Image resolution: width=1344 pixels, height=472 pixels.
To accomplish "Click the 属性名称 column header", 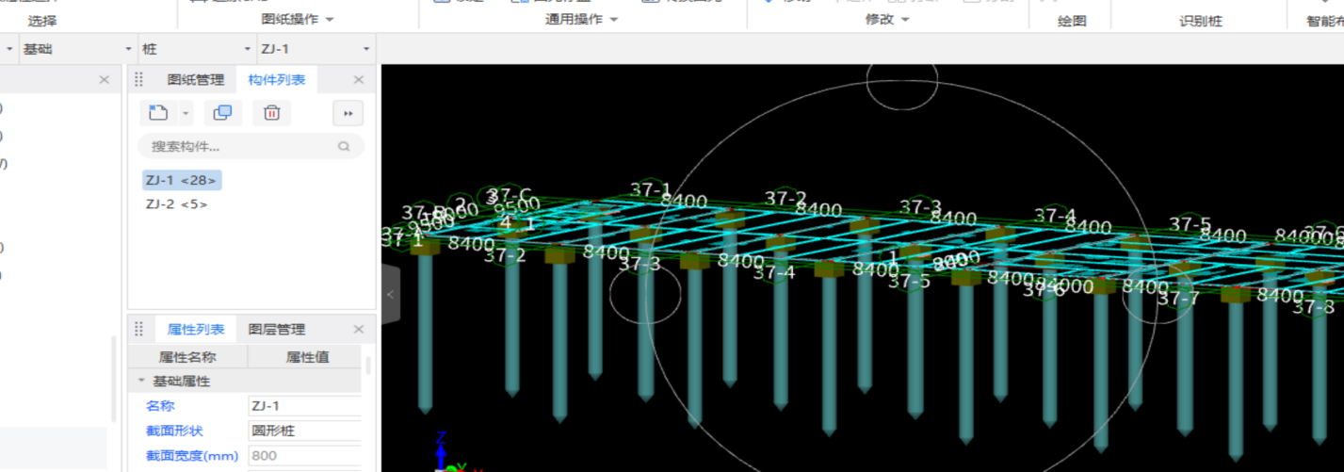I will 187,357.
